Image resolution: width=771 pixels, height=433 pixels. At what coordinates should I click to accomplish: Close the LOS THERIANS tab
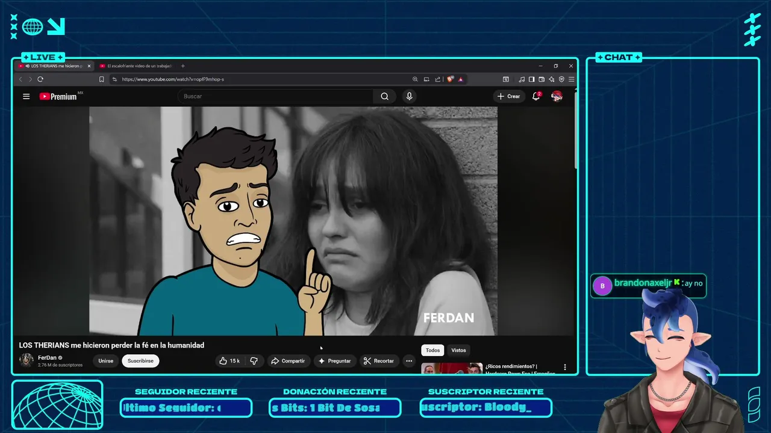[x=89, y=66]
